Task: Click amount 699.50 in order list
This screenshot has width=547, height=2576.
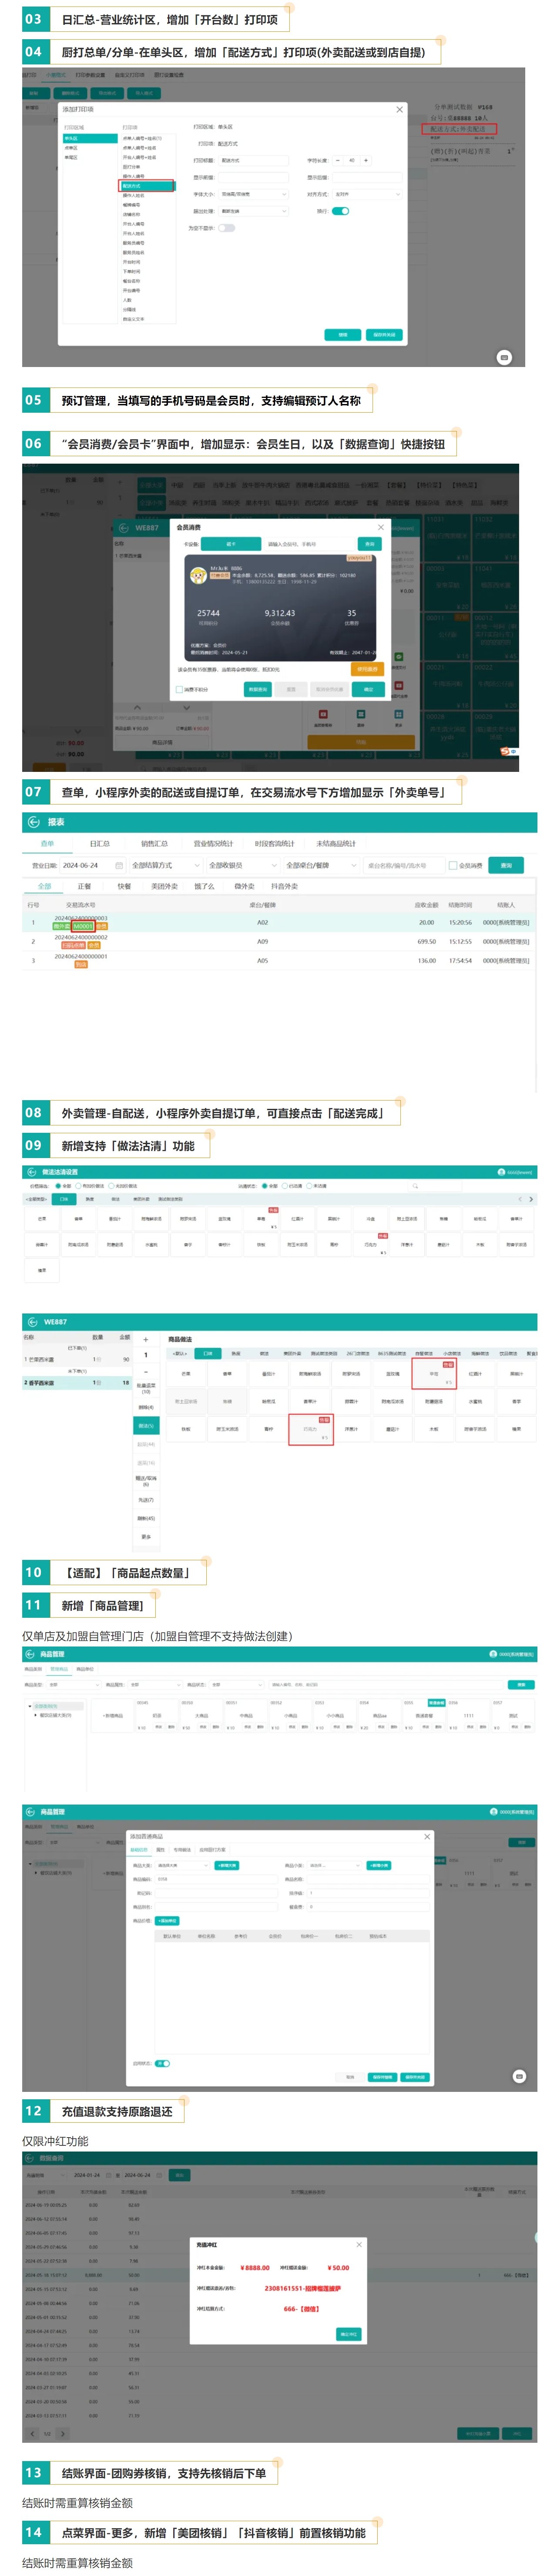Action: [x=426, y=941]
